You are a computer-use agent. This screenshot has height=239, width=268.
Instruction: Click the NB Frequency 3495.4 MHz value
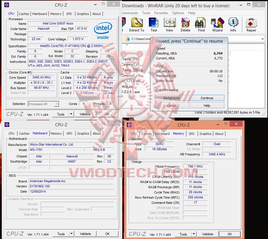point(217,154)
